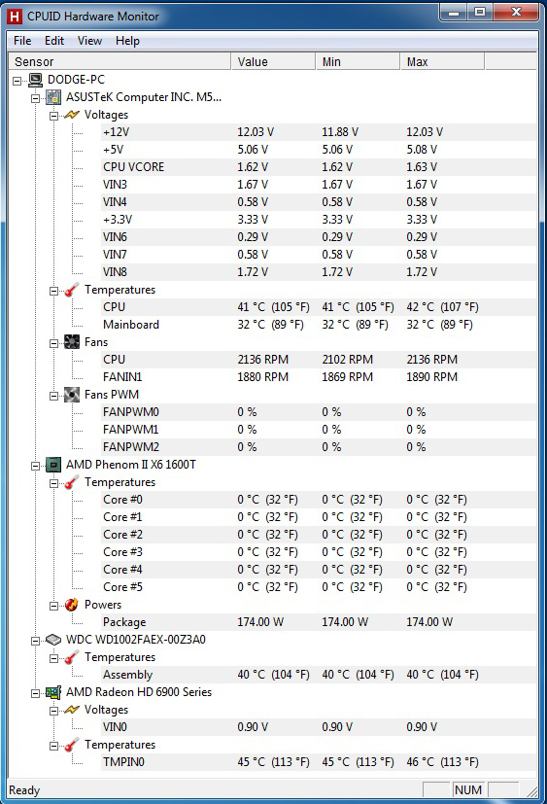Select the FANPWM2 row
This screenshot has height=804, width=547.
(x=319, y=447)
